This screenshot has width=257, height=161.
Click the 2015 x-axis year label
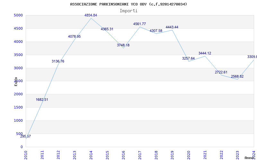tap(107, 155)
